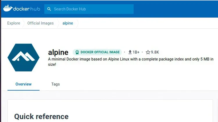Click the Alpine image description text
The height and width of the screenshot is (122, 218).
(x=131, y=62)
